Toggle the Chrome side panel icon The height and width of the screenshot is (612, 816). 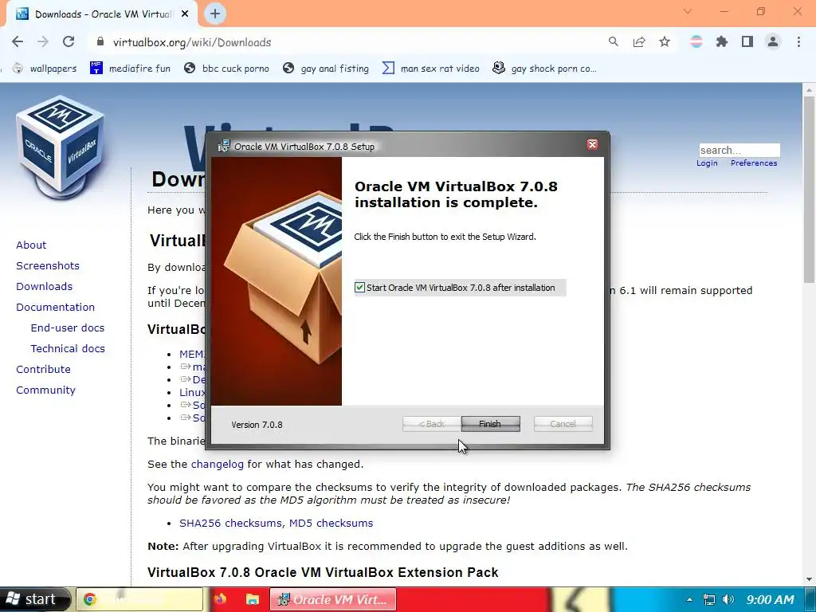tap(747, 41)
